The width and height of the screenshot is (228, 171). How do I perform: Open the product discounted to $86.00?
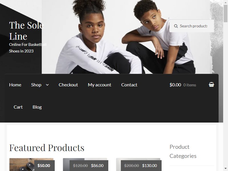[x=85, y=165]
